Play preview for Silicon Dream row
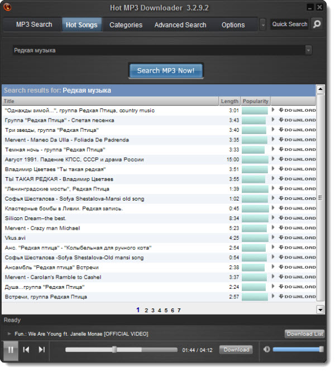This screenshot has width=335, height=371. point(273,218)
